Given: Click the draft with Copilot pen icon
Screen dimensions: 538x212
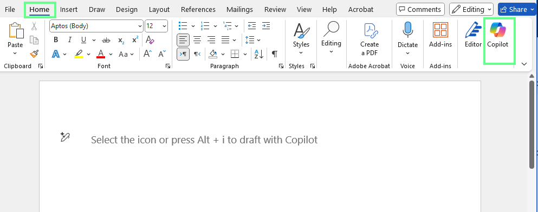Looking at the screenshot, I should tap(65, 137).
